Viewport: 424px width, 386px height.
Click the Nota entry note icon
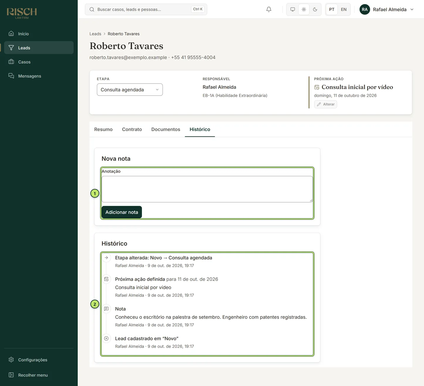pos(106,309)
